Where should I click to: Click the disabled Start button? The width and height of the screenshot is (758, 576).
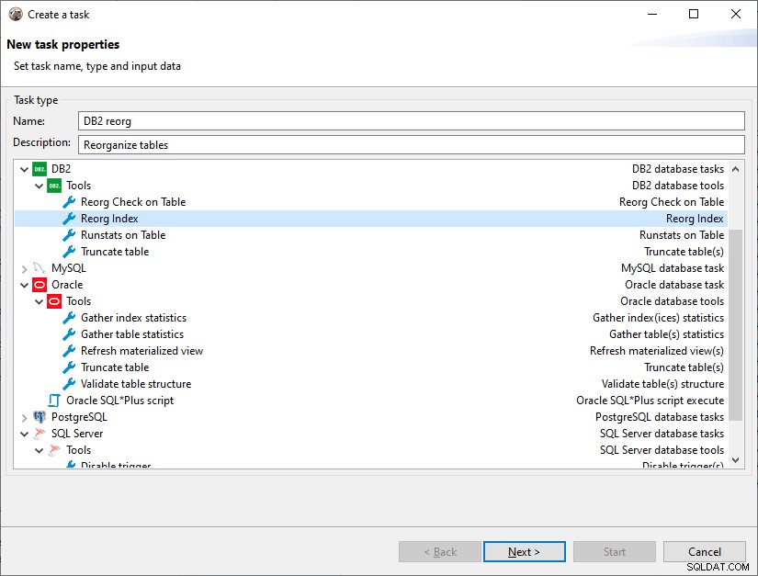(x=615, y=552)
